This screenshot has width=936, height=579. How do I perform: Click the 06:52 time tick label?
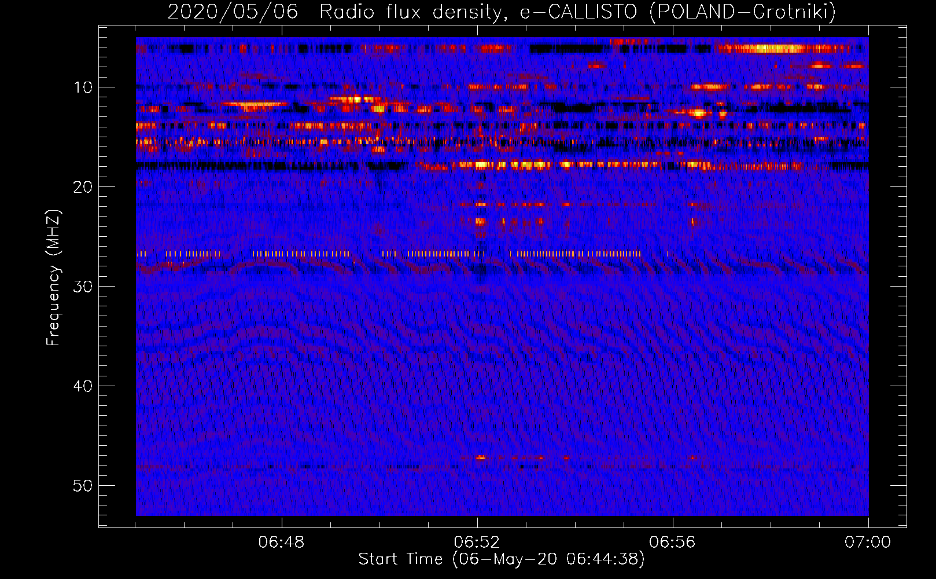[x=477, y=543]
